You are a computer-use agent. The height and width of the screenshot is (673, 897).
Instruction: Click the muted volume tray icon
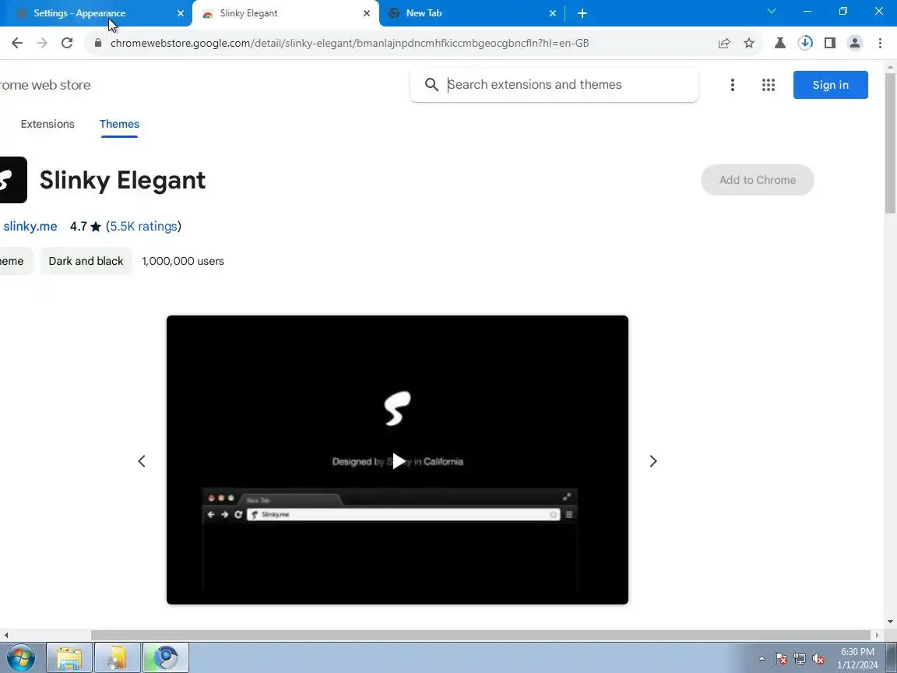click(818, 659)
